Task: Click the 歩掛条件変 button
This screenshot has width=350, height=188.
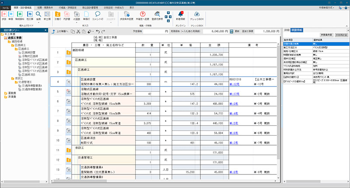Action: [x=325, y=34]
